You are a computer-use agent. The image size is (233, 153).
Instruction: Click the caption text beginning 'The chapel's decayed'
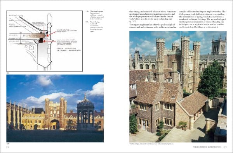point(97,15)
